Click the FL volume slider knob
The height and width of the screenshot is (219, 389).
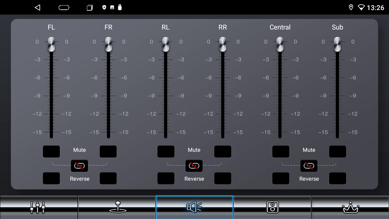(51, 44)
